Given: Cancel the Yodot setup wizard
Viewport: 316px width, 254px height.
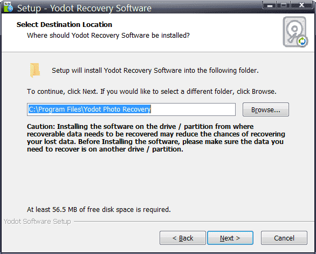Looking at the screenshot, I should [284, 238].
